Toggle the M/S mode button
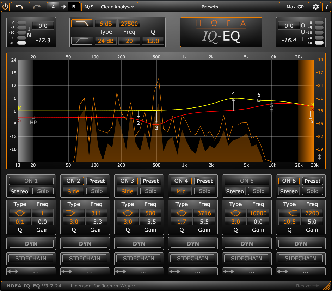 [89, 7]
